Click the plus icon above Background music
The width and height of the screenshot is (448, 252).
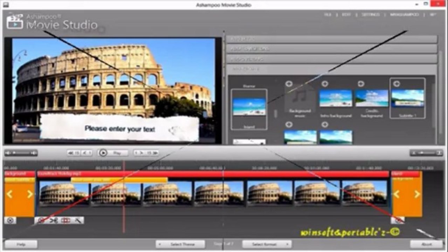pyautogui.click(x=289, y=84)
